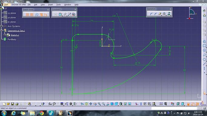Select the Line tool
Screen dimensions: 207x116
coord(204,64)
